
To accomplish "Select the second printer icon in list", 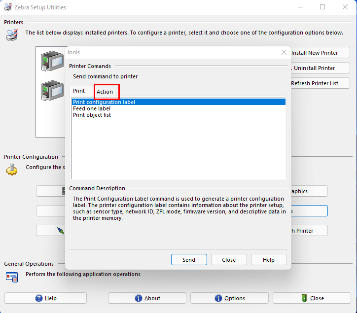I will click(52, 91).
